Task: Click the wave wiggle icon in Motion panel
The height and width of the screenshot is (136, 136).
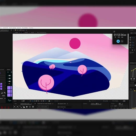Action: tap(9, 100)
